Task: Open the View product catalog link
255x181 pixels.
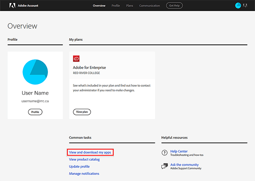Action: point(84,159)
